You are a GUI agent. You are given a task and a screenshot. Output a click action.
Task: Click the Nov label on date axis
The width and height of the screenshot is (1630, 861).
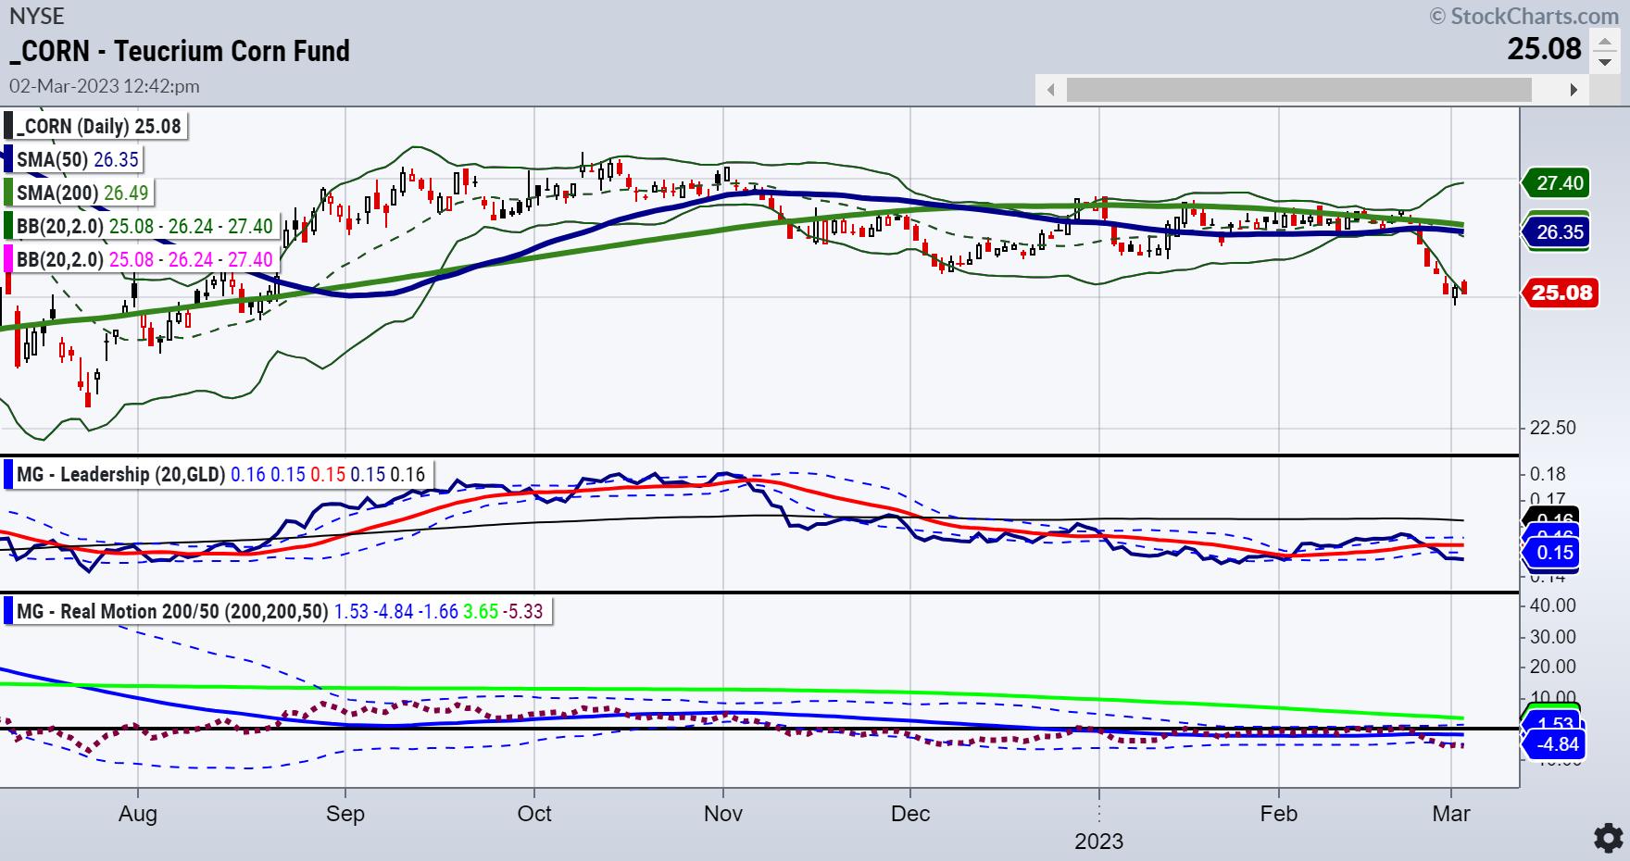722,814
